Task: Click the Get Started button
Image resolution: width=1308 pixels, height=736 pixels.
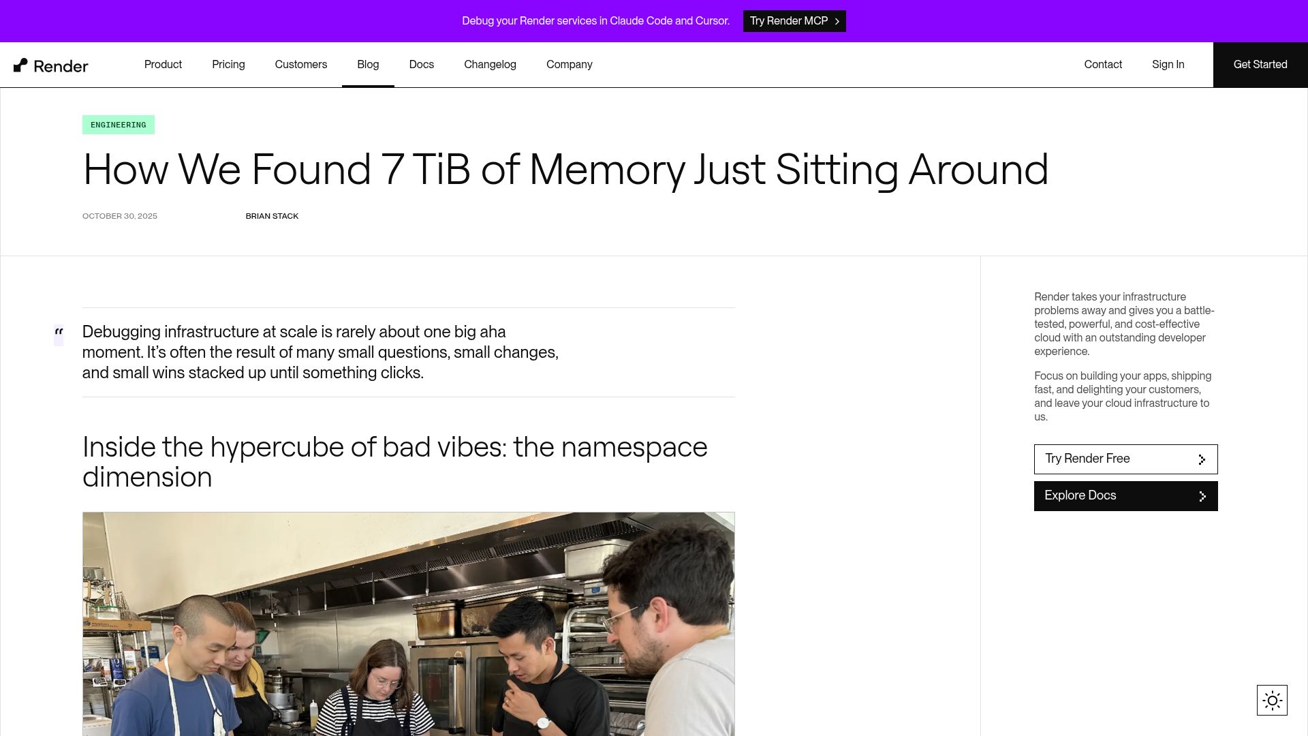Action: 1260,65
